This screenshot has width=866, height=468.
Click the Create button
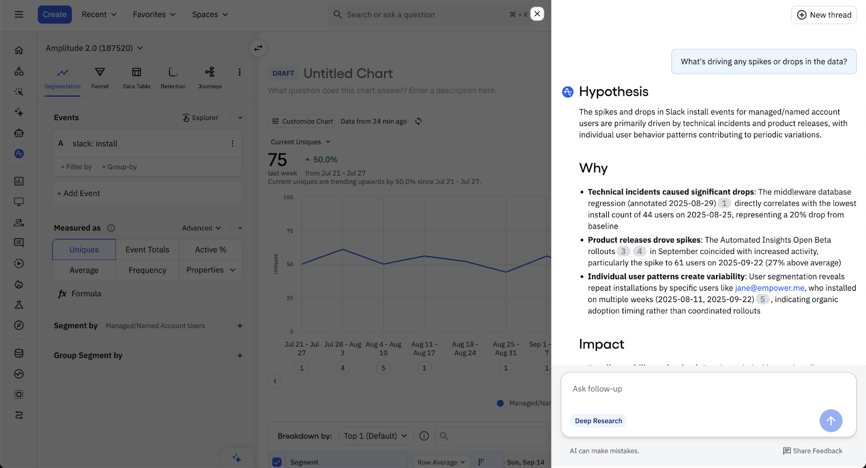tap(55, 15)
